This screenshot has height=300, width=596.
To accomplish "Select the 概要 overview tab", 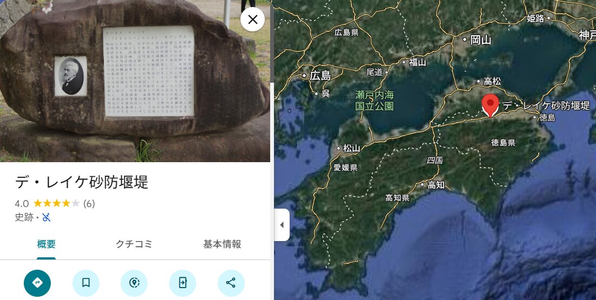I will [46, 244].
